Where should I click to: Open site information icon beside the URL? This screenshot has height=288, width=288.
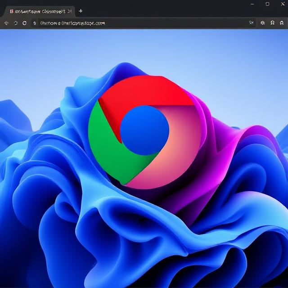point(35,23)
